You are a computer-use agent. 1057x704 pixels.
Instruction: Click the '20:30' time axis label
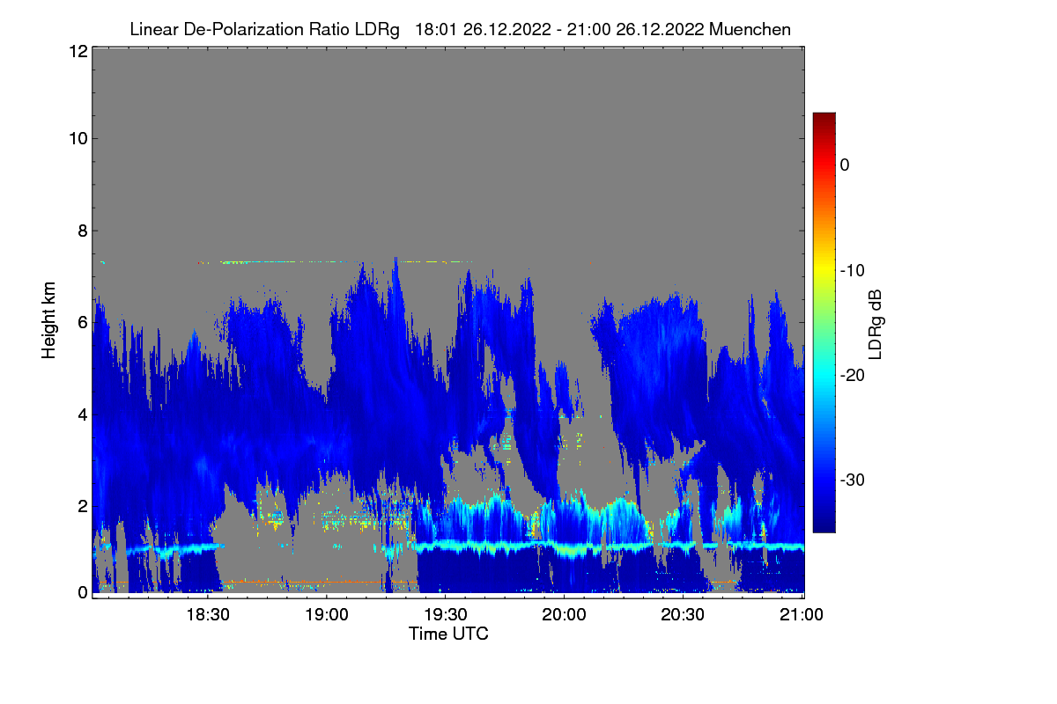[684, 615]
